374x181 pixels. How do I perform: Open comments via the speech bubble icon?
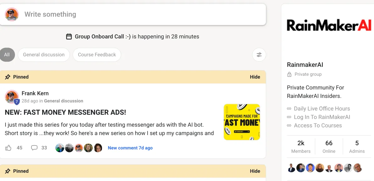[x=34, y=148]
